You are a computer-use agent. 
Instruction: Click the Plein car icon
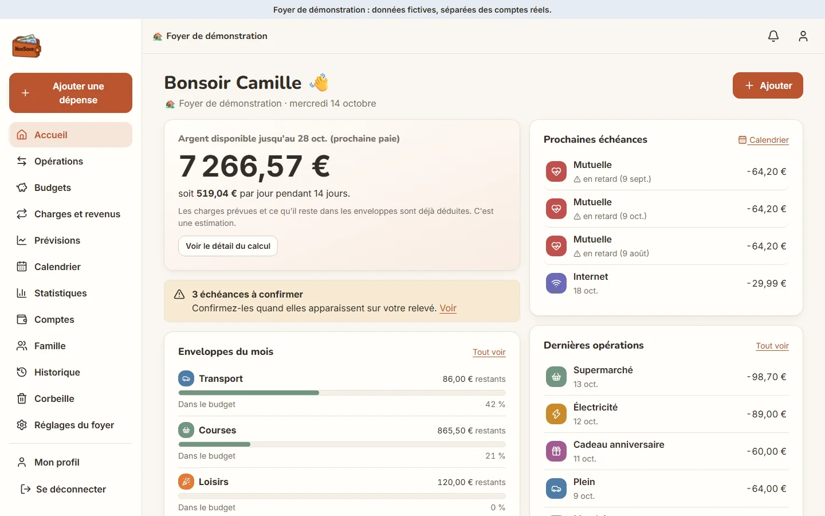tap(556, 488)
